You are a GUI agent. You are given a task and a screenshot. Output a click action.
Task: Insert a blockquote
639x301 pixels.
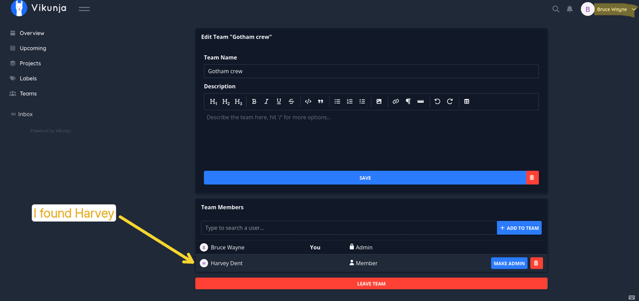320,102
